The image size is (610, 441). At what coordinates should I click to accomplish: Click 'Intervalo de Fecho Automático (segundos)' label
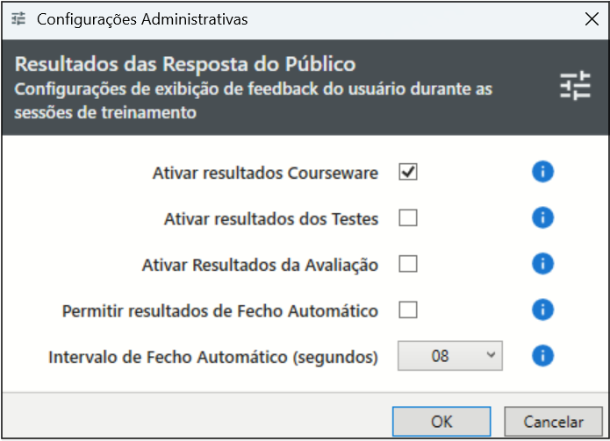pyautogui.click(x=213, y=357)
